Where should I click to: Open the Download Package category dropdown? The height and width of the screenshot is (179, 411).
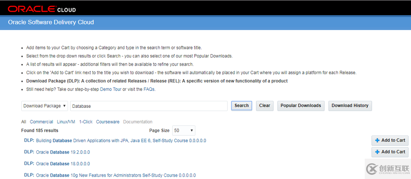tap(44, 106)
